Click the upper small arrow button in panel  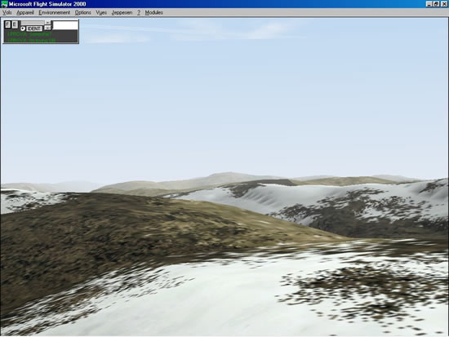(48, 23)
